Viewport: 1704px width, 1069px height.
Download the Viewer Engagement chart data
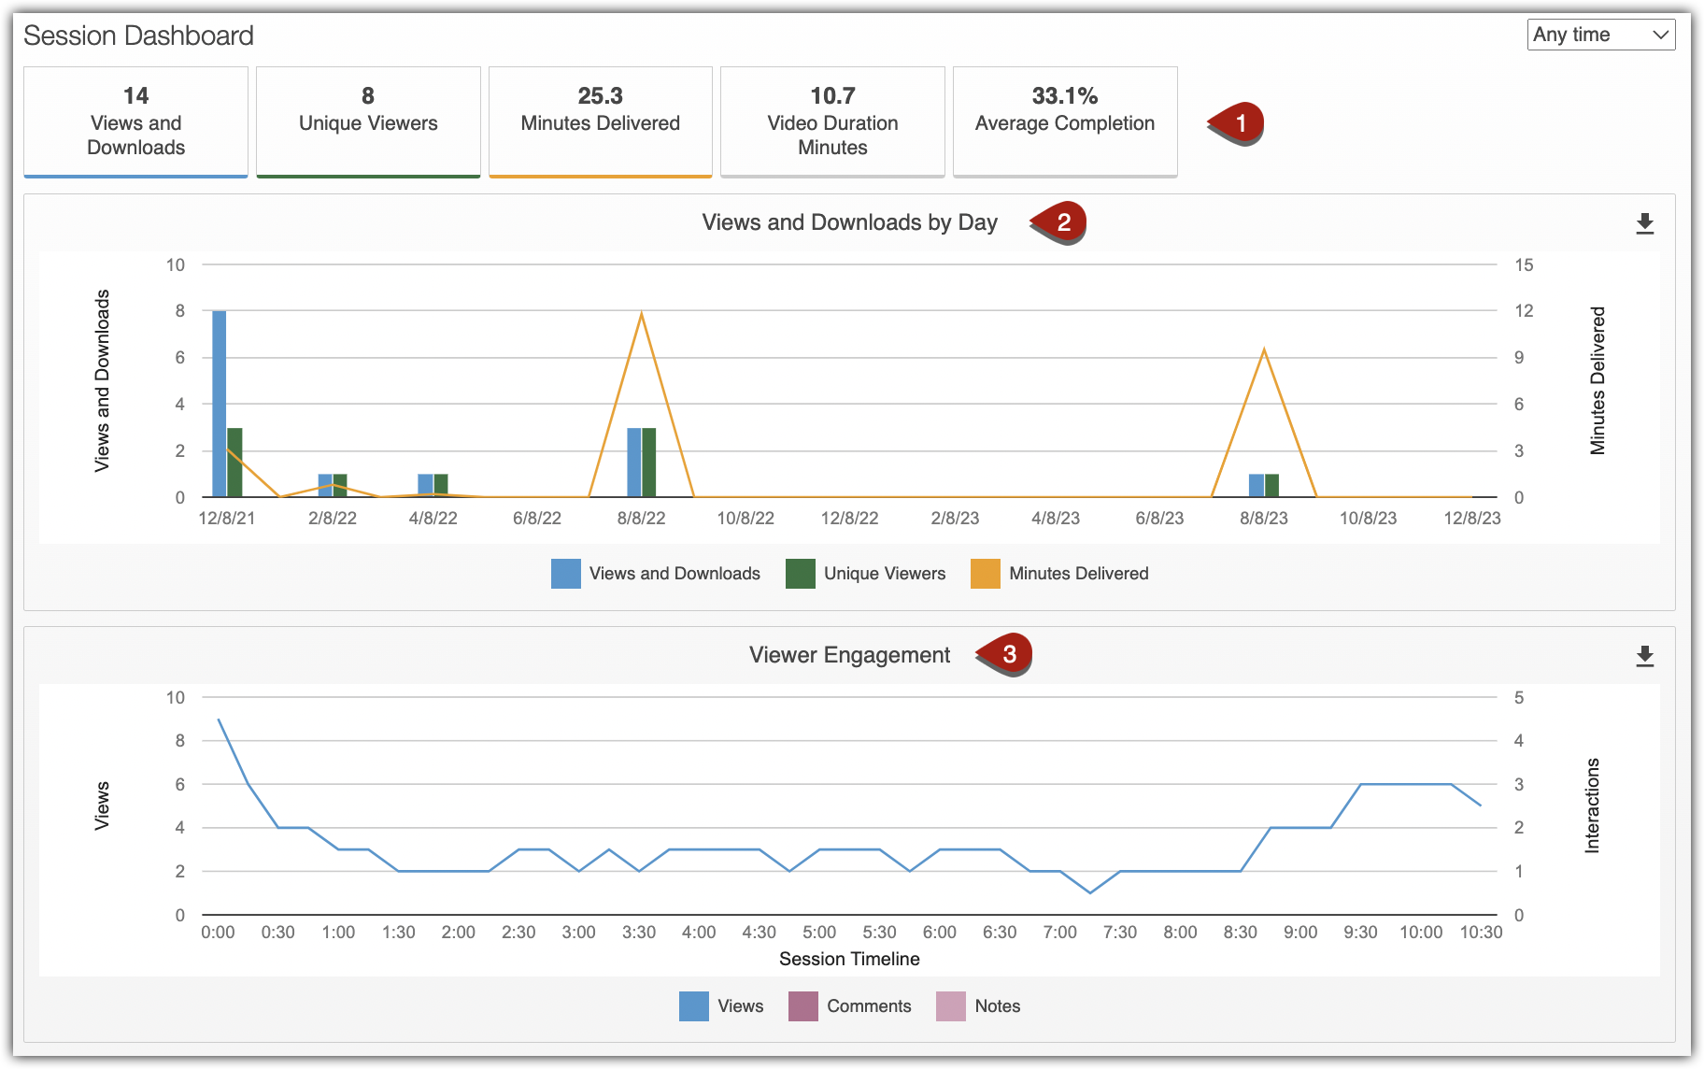point(1645,656)
